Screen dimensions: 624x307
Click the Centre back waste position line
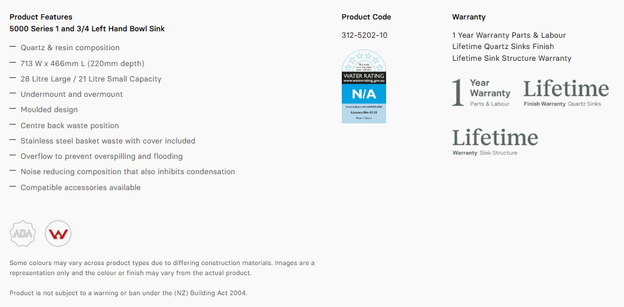(70, 126)
